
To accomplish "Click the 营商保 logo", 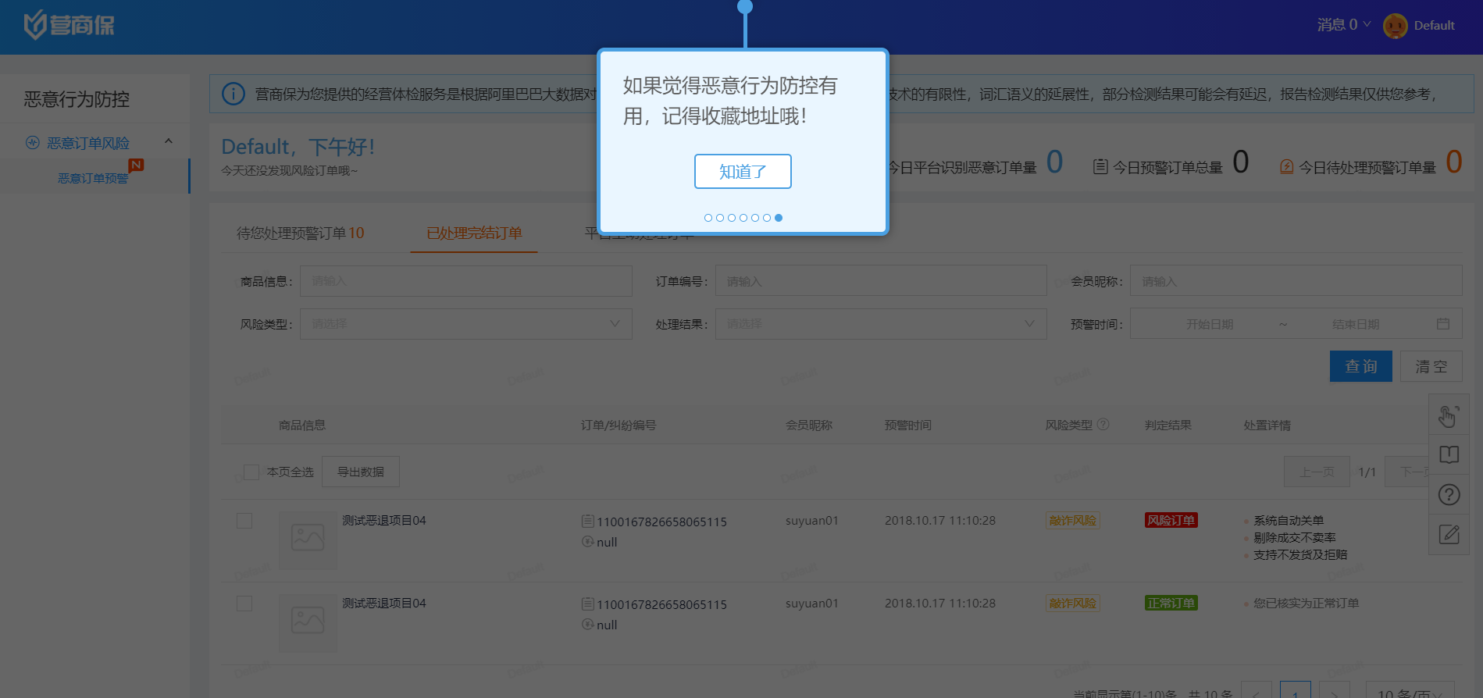I will 69,25.
